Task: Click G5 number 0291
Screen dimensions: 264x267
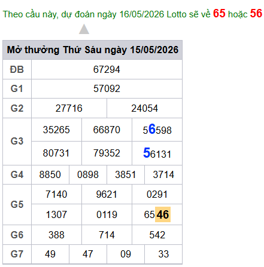Action: 157,194
